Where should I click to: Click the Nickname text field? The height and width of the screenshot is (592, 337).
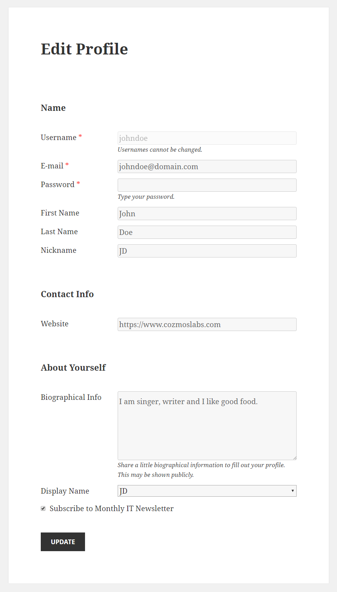tap(207, 251)
